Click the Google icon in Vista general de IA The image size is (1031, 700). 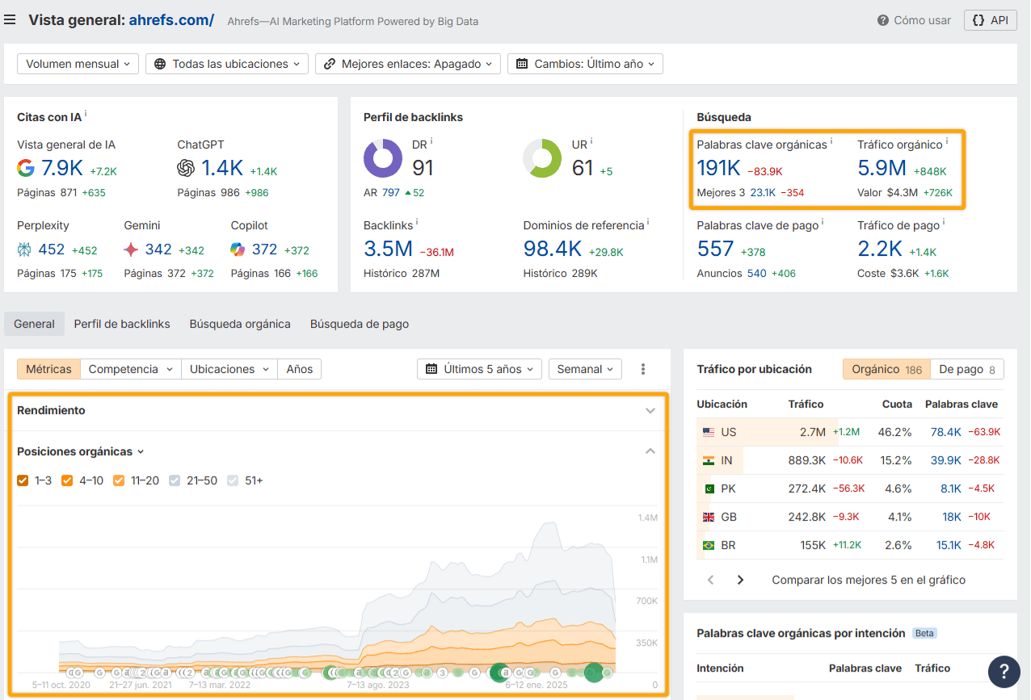pyautogui.click(x=27, y=168)
